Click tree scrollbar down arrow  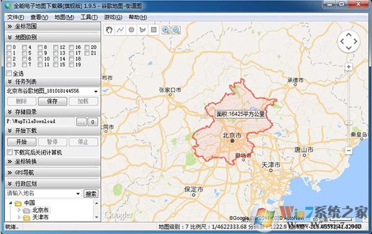click(97, 217)
